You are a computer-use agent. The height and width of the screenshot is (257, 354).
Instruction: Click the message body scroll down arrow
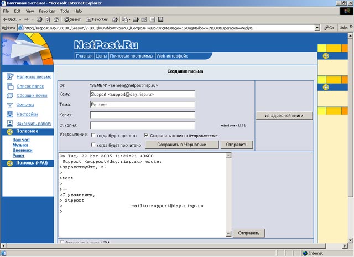[228, 234]
